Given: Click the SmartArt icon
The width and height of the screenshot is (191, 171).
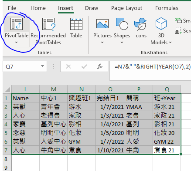Looking at the screenshot, I should click(178, 20).
